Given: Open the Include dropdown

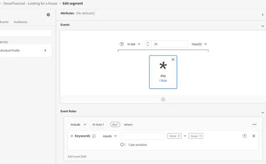Looking at the screenshot, I should coord(78,125).
